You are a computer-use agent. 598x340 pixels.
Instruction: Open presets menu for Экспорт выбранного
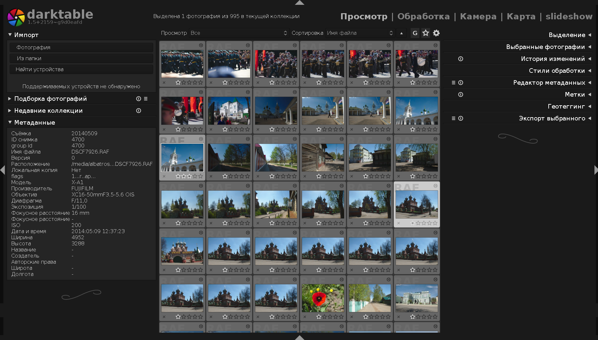coord(454,118)
